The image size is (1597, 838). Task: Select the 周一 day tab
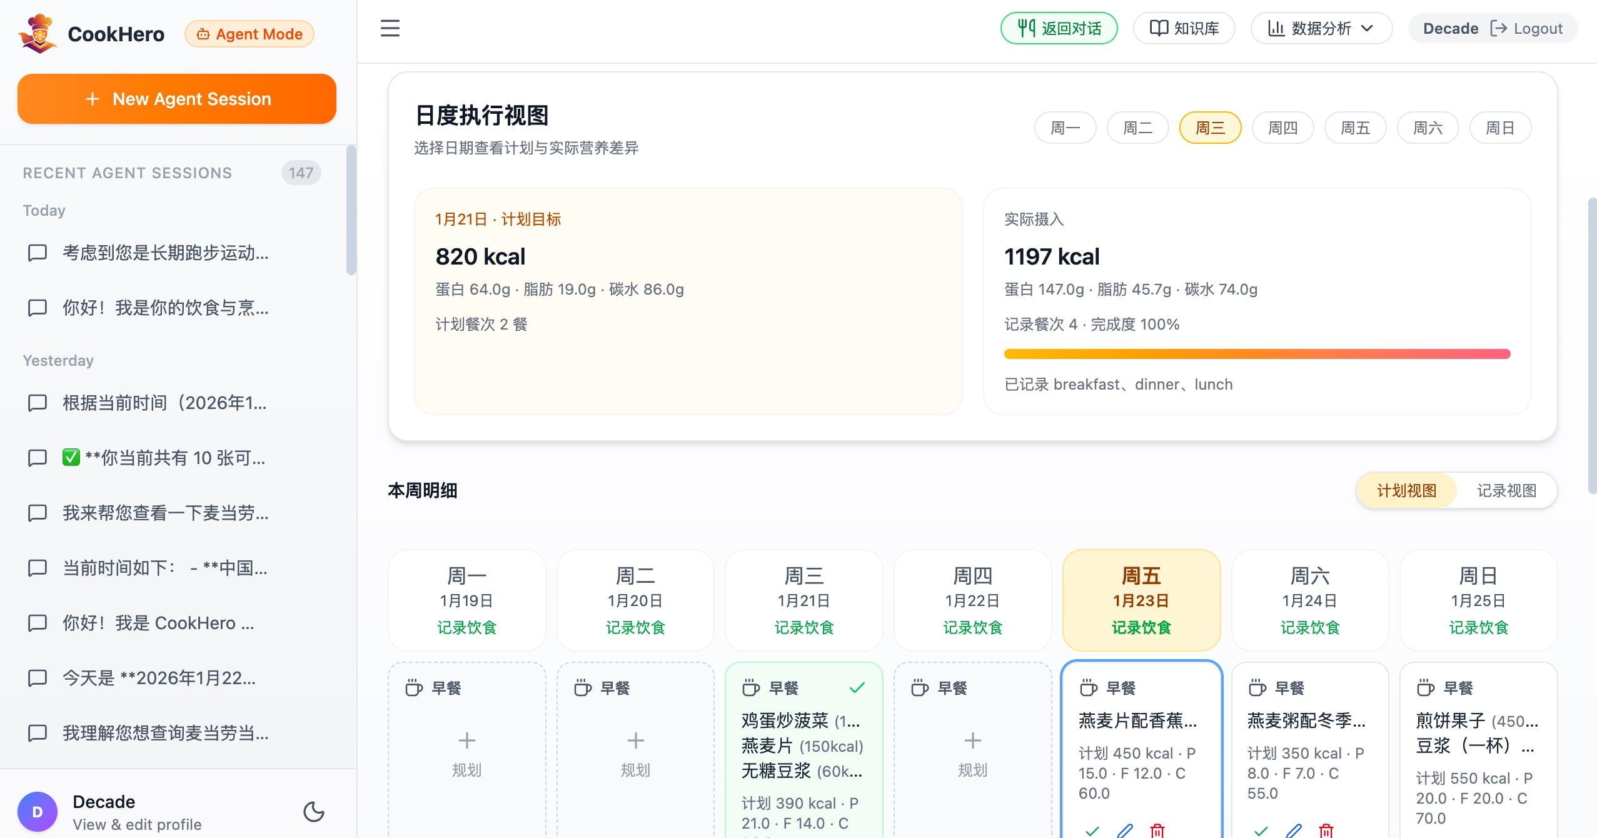[x=1065, y=128]
